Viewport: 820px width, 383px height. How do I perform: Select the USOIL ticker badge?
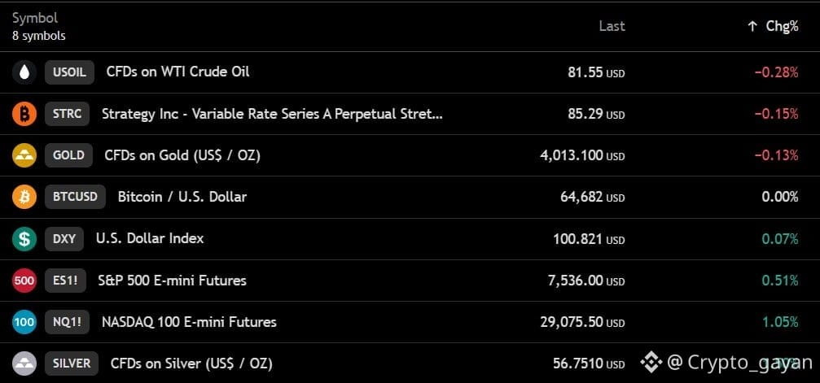pyautogui.click(x=69, y=72)
